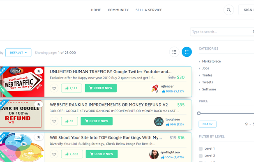Click '30% OFF- GOOGLE KEYWORD RANKING' description
Viewport: 254px width, 162px height.
114,111
